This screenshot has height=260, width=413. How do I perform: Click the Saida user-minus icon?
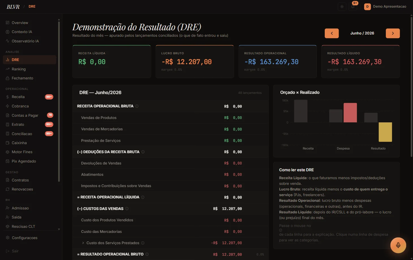pyautogui.click(x=8, y=217)
